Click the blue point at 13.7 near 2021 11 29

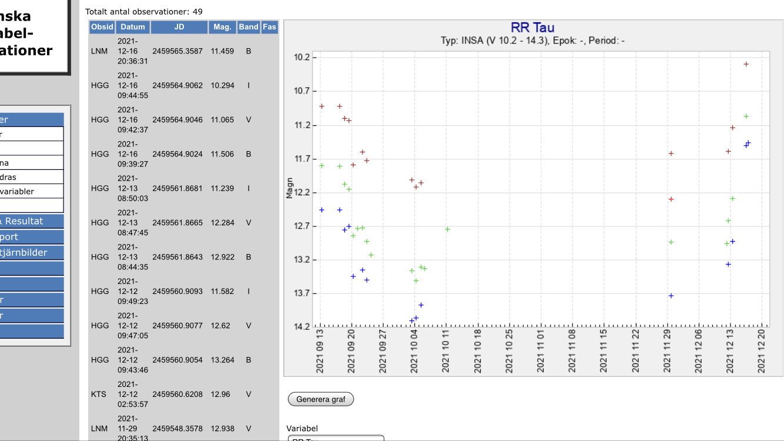[671, 296]
